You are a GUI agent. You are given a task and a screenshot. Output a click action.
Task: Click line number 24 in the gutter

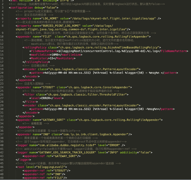[2, 87]
